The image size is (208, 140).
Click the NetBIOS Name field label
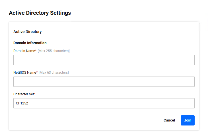click(25, 73)
